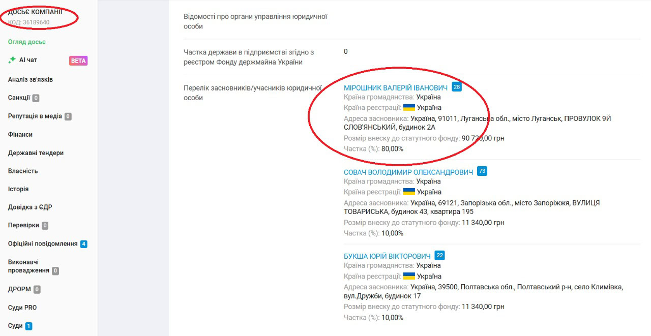Click badge 28 next to Мірошник Валерій Іванович
Image resolution: width=651 pixels, height=336 pixels.
point(457,87)
